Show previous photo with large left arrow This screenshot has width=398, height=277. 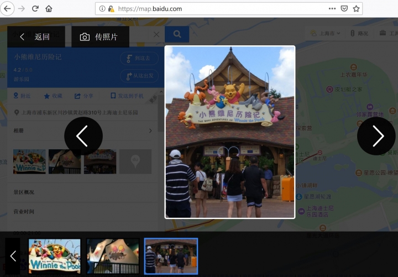(83, 136)
